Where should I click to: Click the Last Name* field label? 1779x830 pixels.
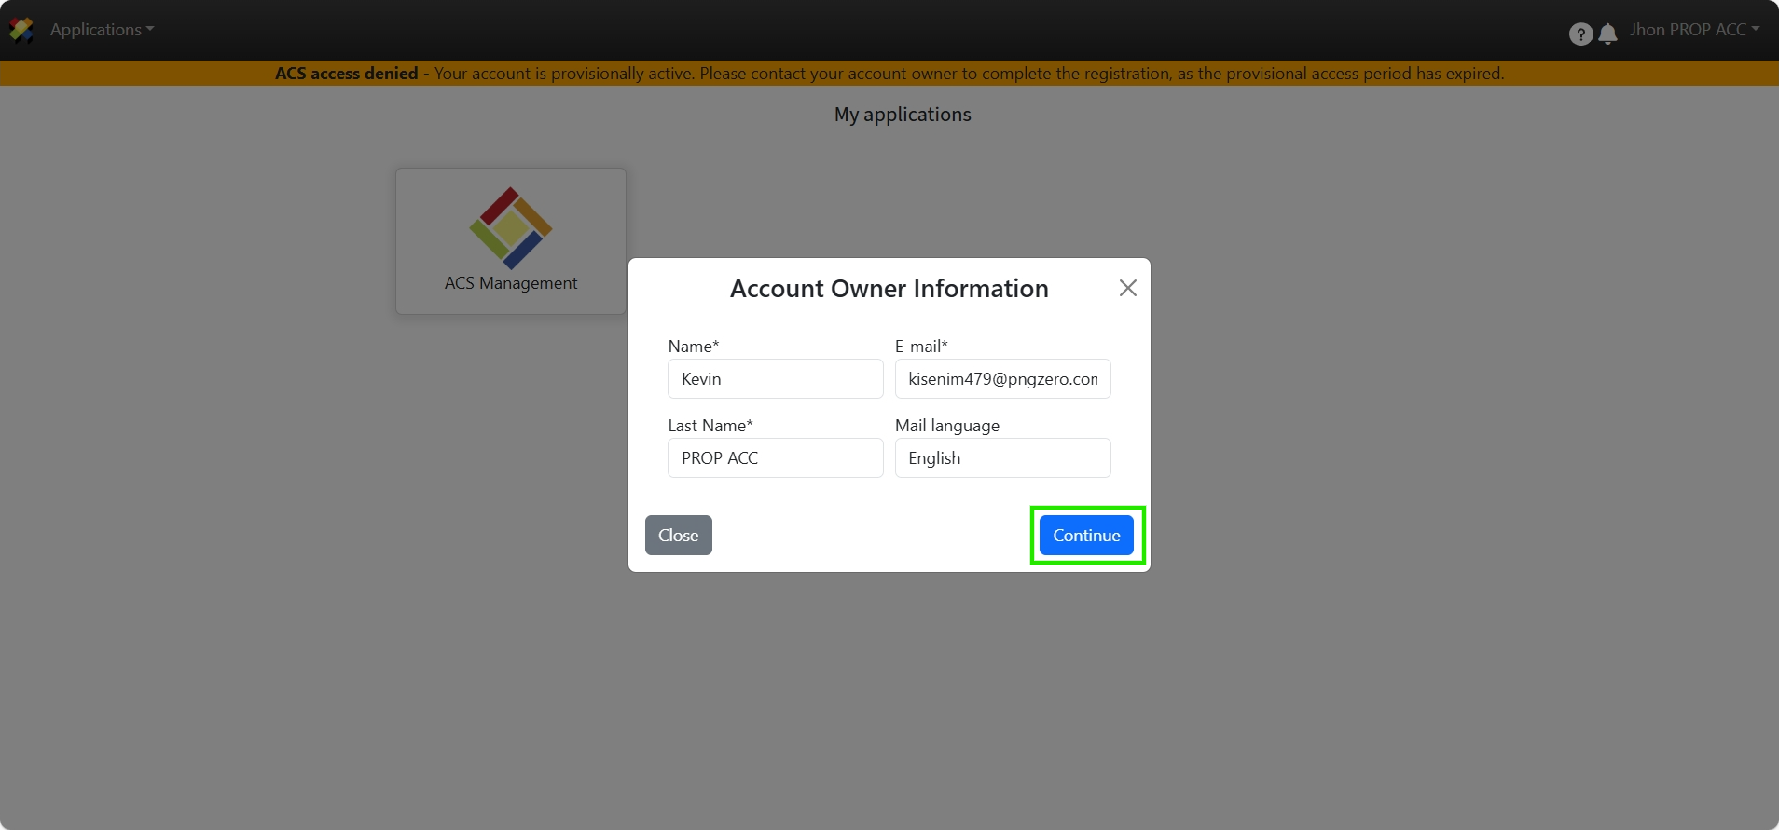(x=710, y=426)
